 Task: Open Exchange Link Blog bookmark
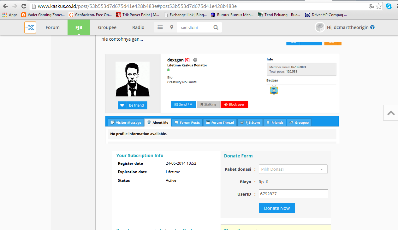185,15
